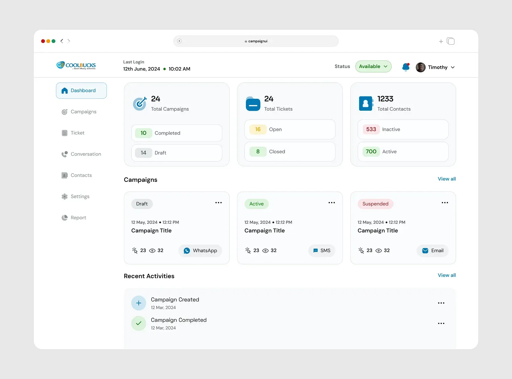This screenshot has height=379, width=512.
Task: Open more options on Draft campaign card
Action: click(219, 203)
